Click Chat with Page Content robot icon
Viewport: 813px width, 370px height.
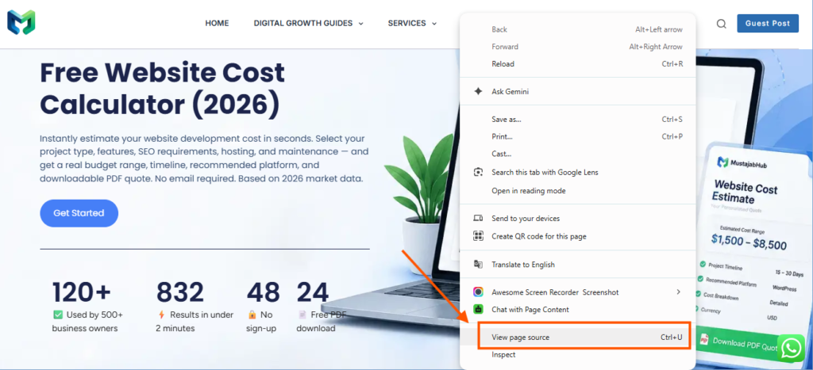click(478, 310)
